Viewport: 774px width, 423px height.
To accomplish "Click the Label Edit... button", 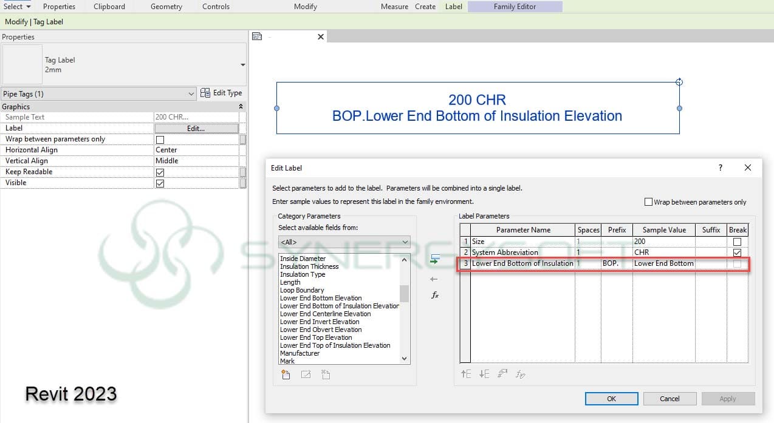I will click(196, 129).
